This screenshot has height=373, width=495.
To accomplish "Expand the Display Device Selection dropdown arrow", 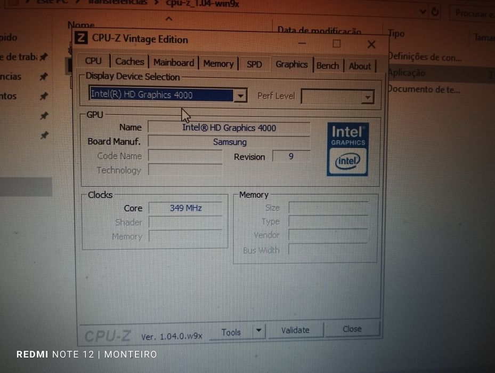I will pos(240,96).
